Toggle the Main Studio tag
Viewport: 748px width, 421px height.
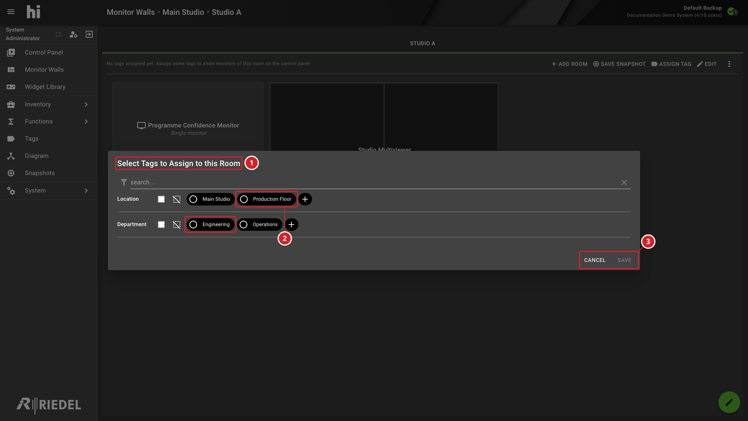(x=211, y=199)
